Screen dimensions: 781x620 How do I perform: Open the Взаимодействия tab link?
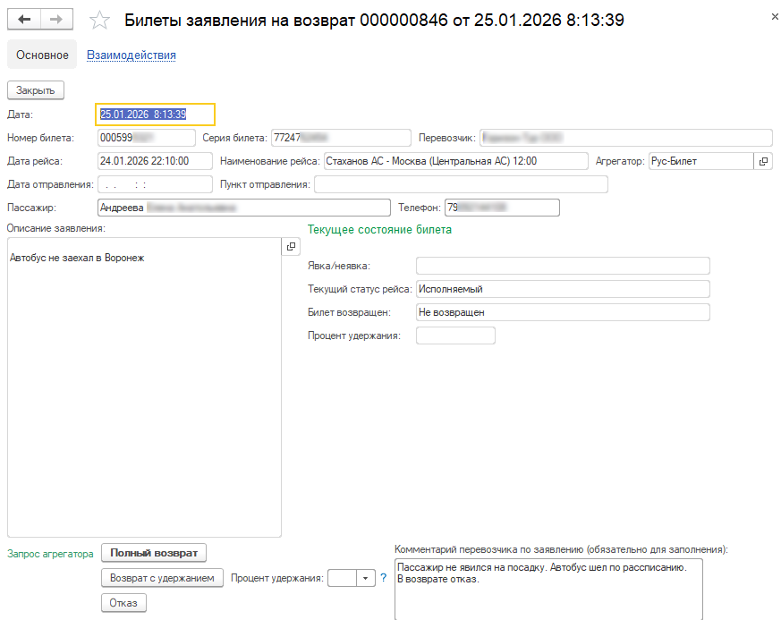tap(131, 55)
